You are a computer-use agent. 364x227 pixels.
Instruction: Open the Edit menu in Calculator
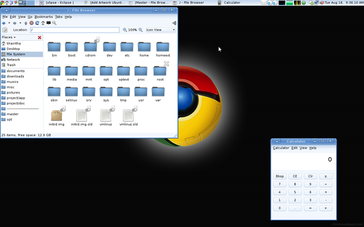tap(295, 148)
